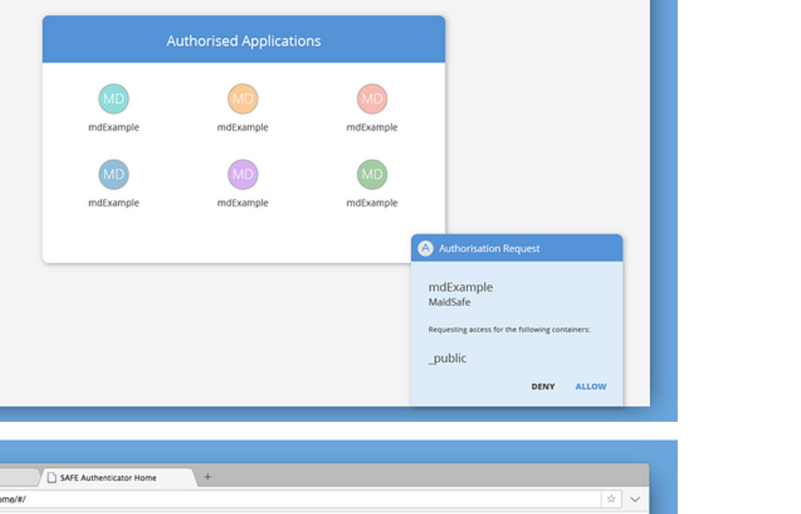The height and width of the screenshot is (514, 801).
Task: Open the green MD mdExample app icon
Action: [x=372, y=174]
